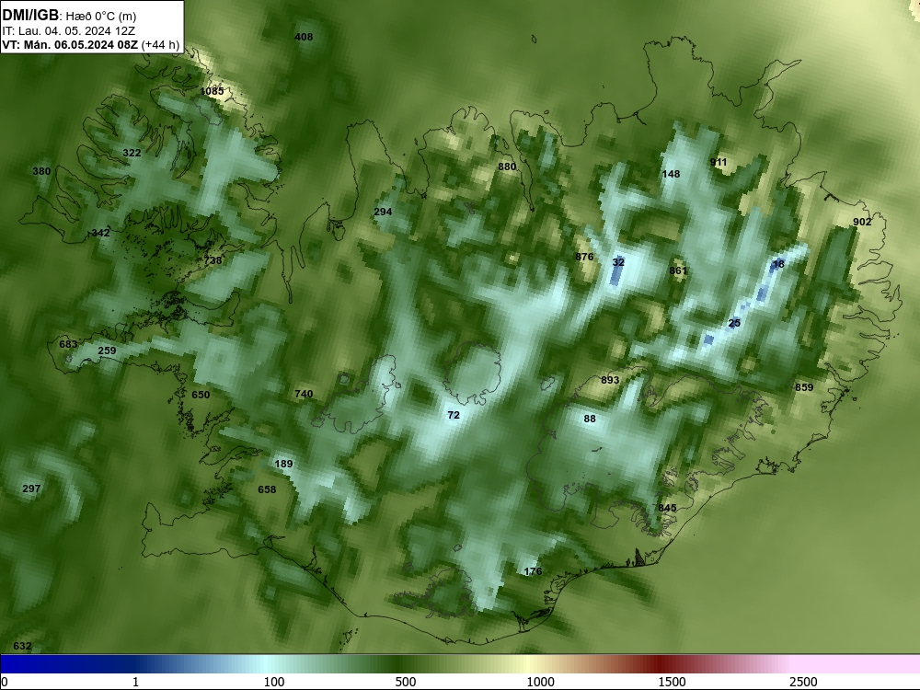This screenshot has width=920, height=690.
Task: Select the 297 value label
Action: point(31,489)
